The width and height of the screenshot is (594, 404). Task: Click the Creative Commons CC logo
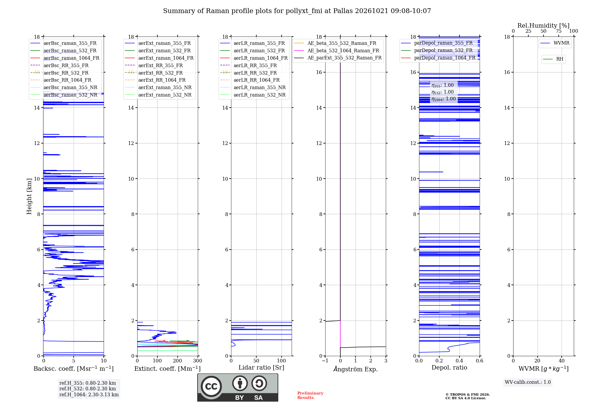pos(211,386)
